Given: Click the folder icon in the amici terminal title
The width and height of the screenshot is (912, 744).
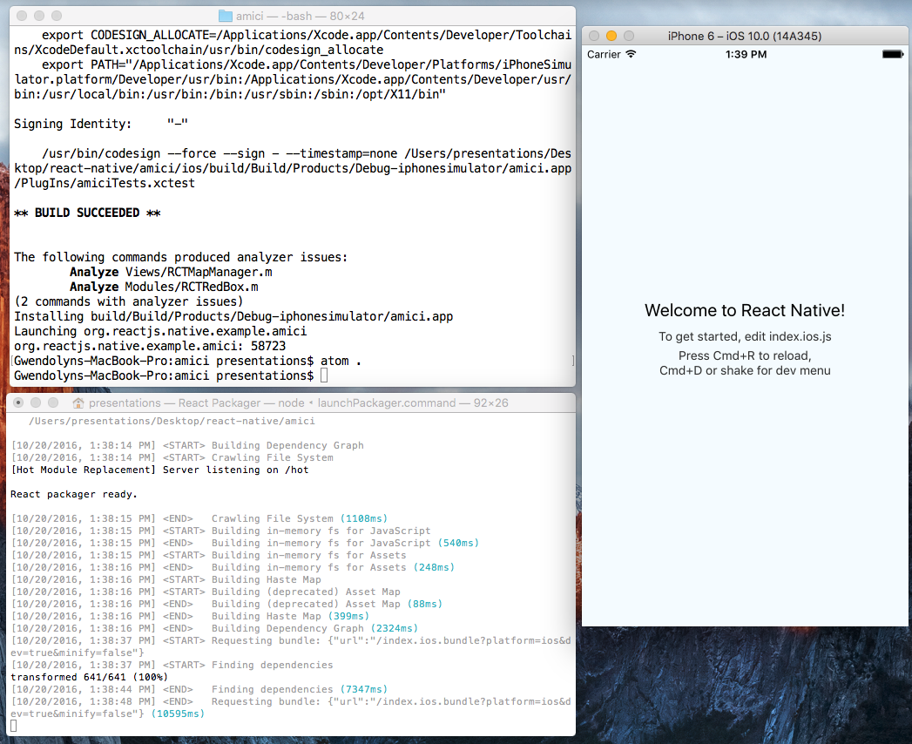Looking at the screenshot, I should pyautogui.click(x=225, y=16).
